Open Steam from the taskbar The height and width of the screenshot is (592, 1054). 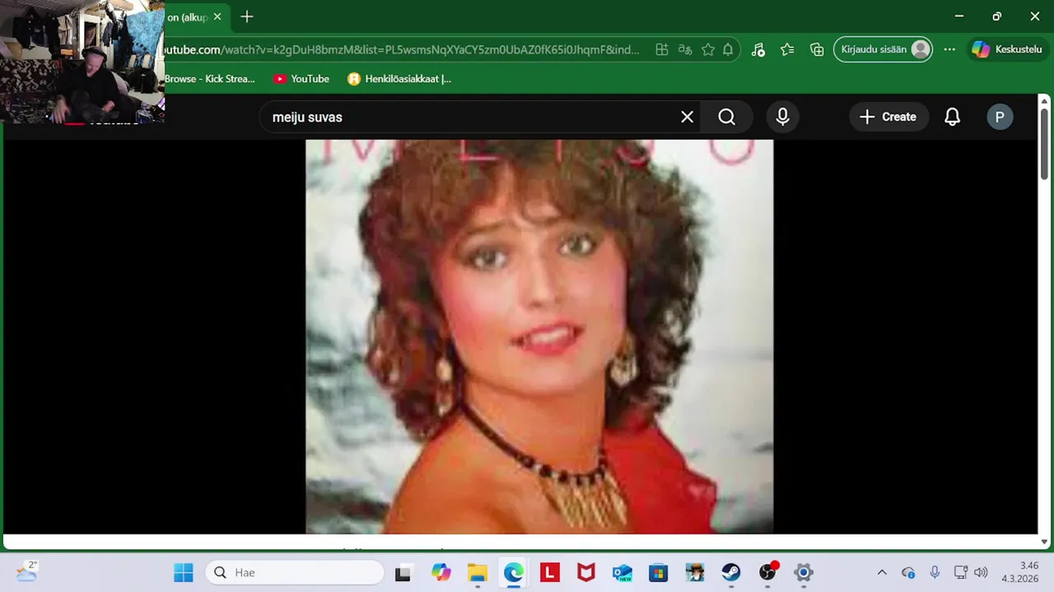click(x=731, y=572)
